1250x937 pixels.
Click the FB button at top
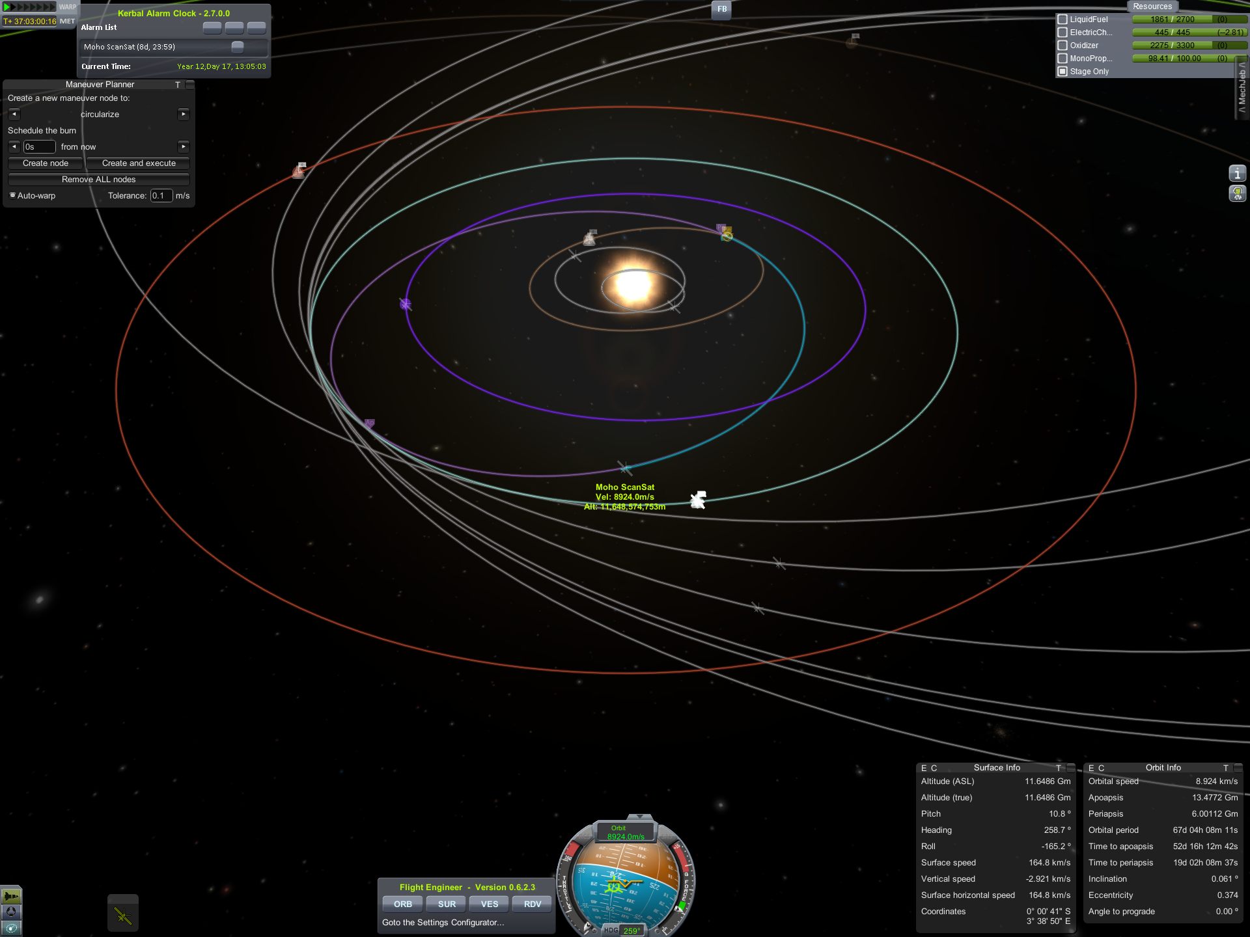721,9
